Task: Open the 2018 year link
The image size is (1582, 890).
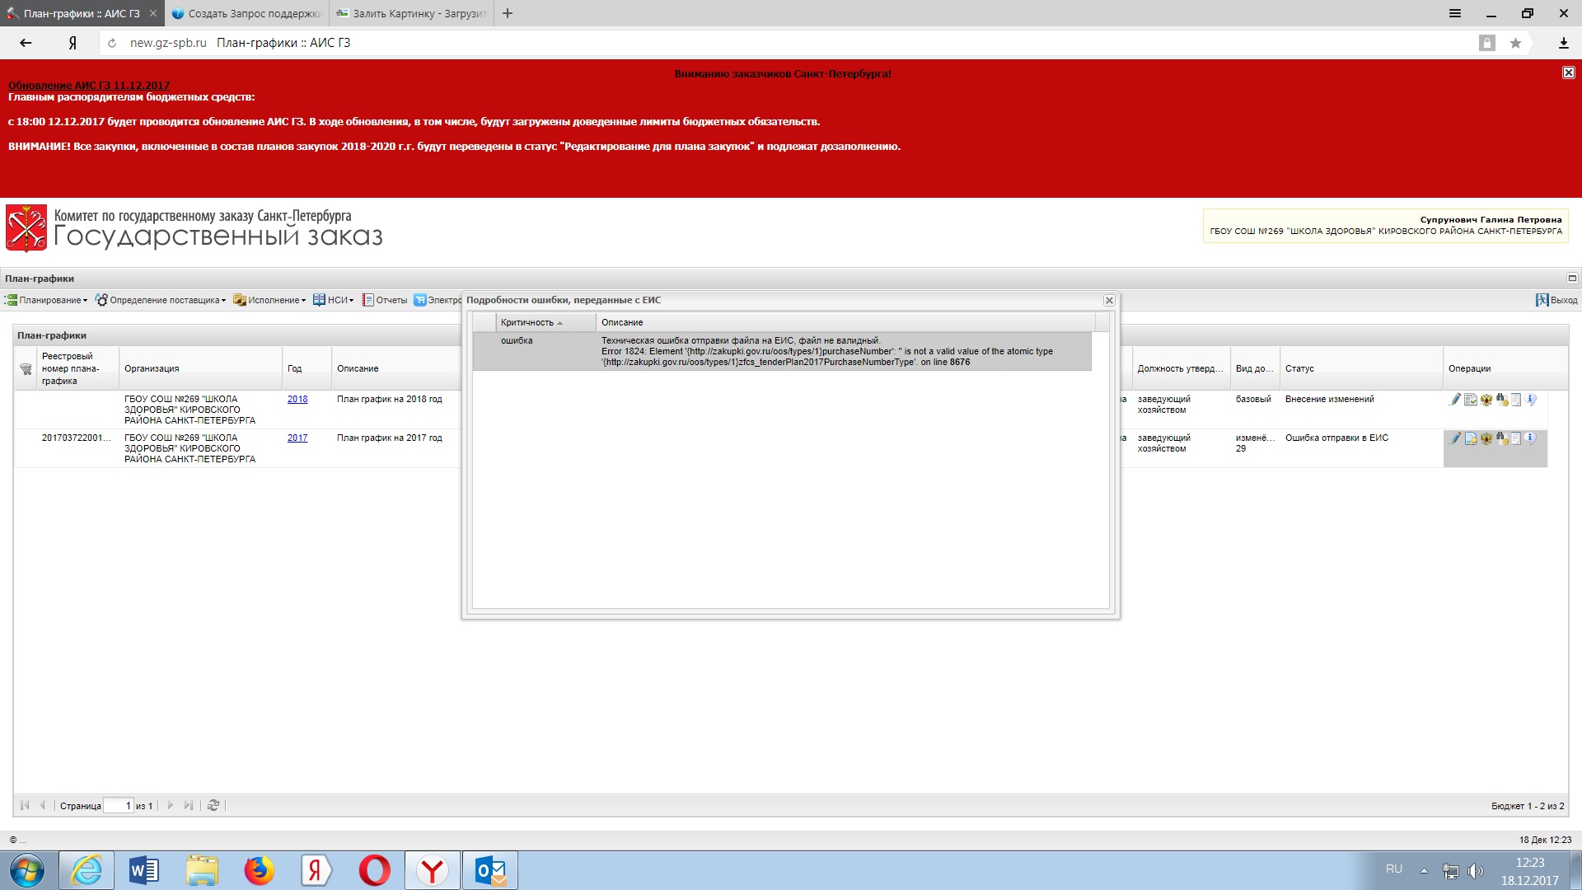Action: click(x=297, y=399)
